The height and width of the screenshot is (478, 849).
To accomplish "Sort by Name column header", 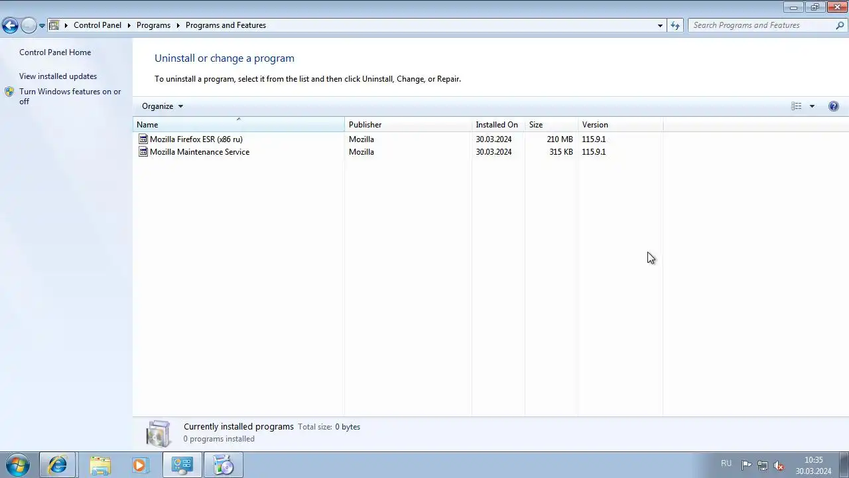I will click(x=239, y=125).
